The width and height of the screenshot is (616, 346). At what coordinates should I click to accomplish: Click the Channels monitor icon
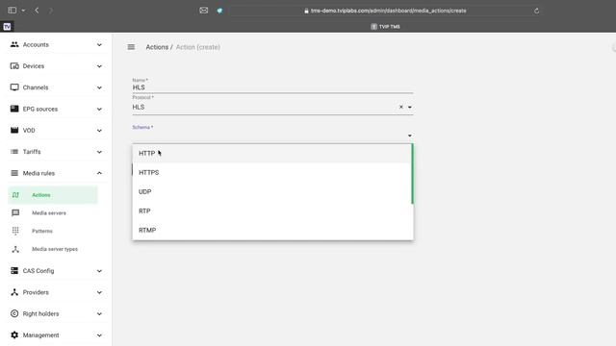(x=14, y=87)
